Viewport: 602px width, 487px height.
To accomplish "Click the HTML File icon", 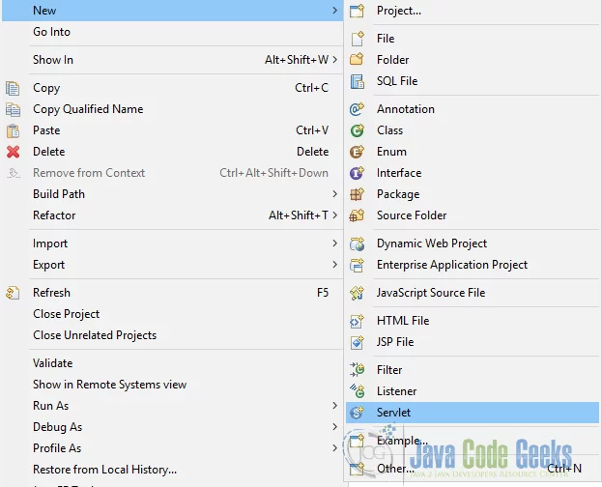I will click(357, 321).
